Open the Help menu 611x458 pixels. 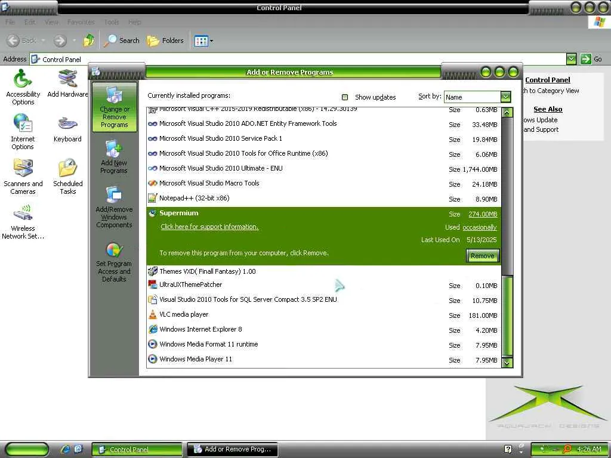(x=134, y=22)
